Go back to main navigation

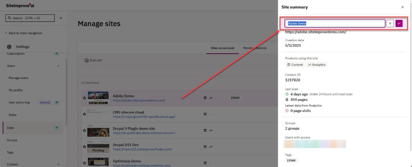click(24, 33)
